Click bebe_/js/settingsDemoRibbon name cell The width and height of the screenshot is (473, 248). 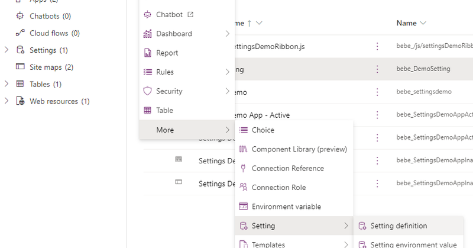click(435, 46)
